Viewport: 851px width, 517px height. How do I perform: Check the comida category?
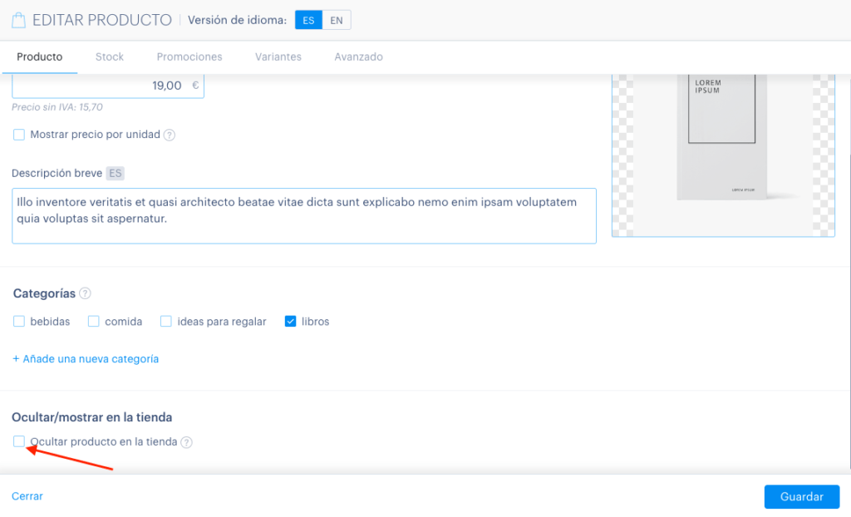[x=93, y=321]
